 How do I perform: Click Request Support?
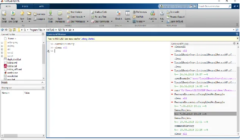click(x=175, y=17)
